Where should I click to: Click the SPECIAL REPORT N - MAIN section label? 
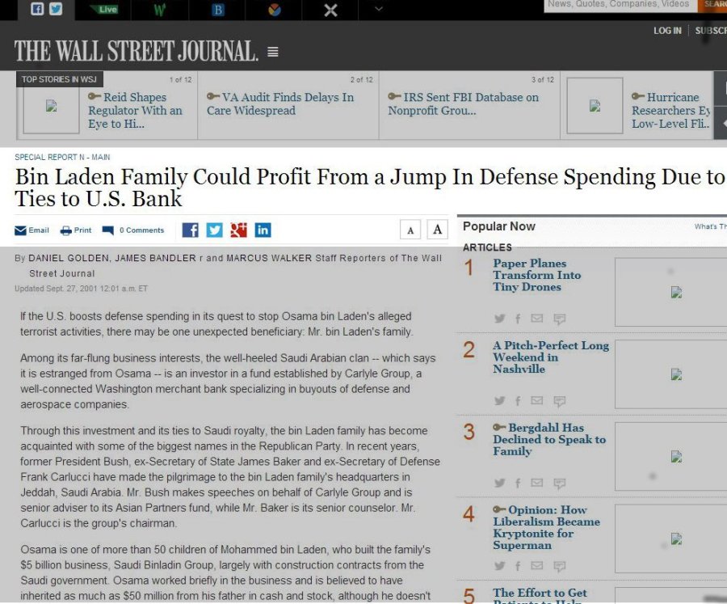62,158
